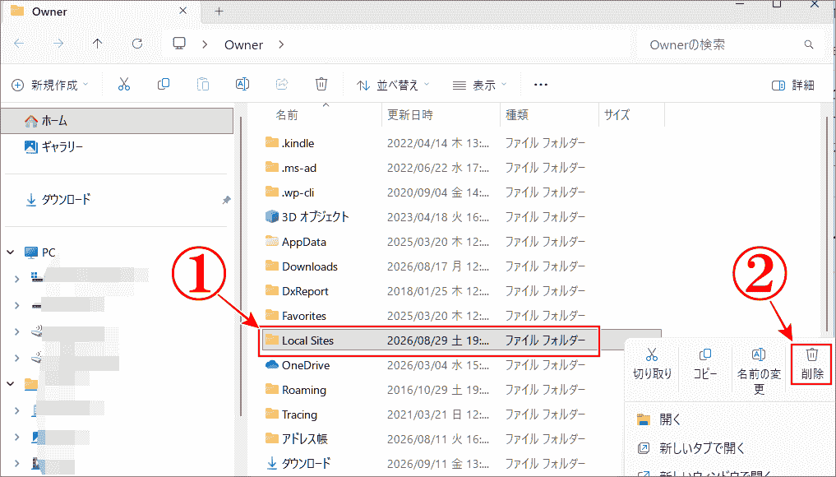This screenshot has height=477, width=836.
Task: Expand the chevron after Owner in path
Action: coord(281,44)
